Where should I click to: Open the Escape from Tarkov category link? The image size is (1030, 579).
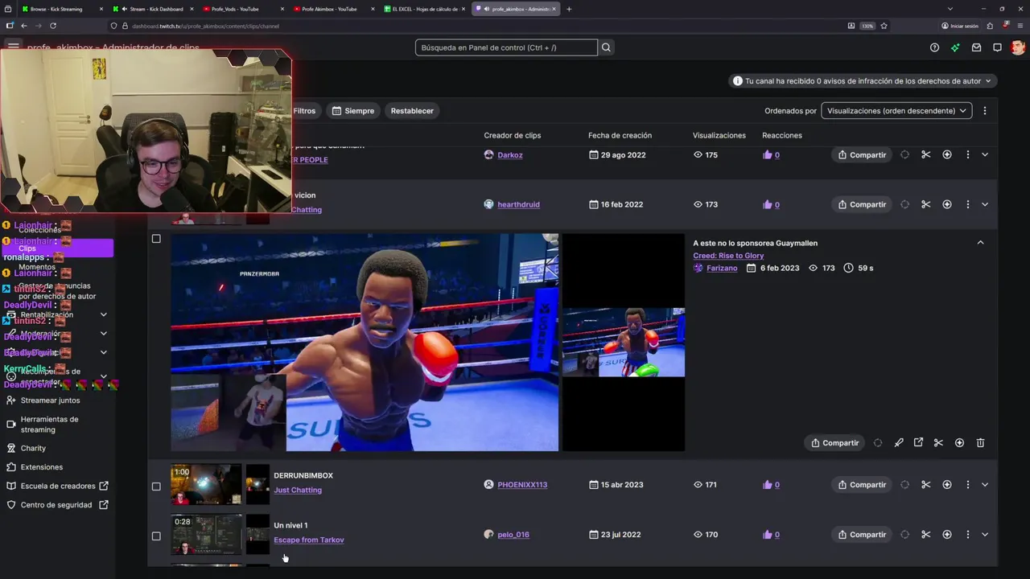pyautogui.click(x=309, y=540)
